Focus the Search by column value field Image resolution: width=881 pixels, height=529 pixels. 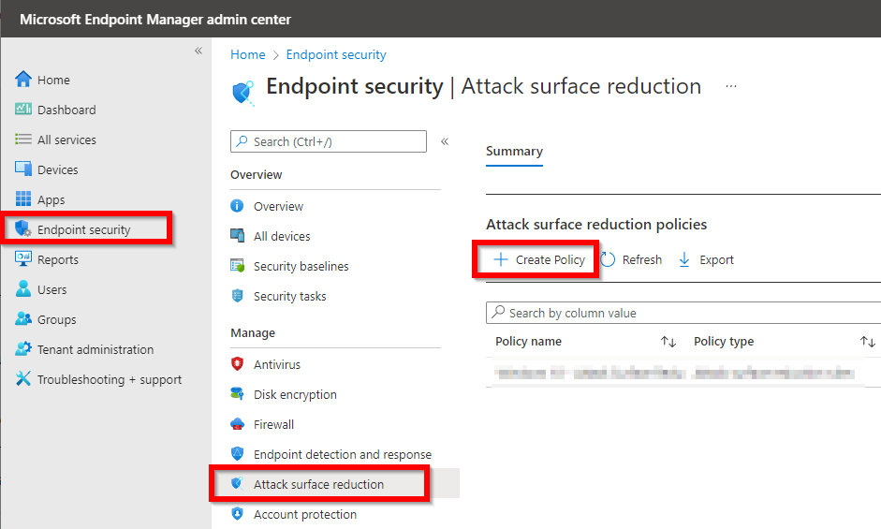click(x=683, y=313)
